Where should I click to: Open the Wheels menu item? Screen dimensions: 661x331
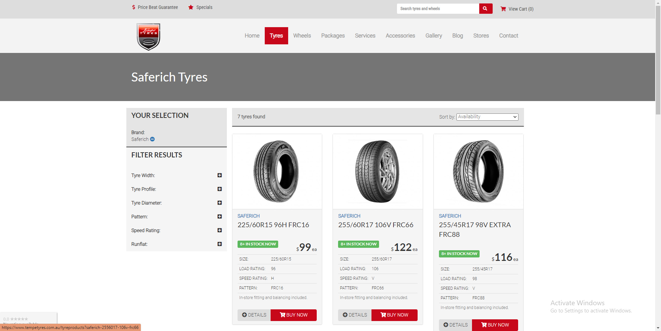(x=302, y=36)
